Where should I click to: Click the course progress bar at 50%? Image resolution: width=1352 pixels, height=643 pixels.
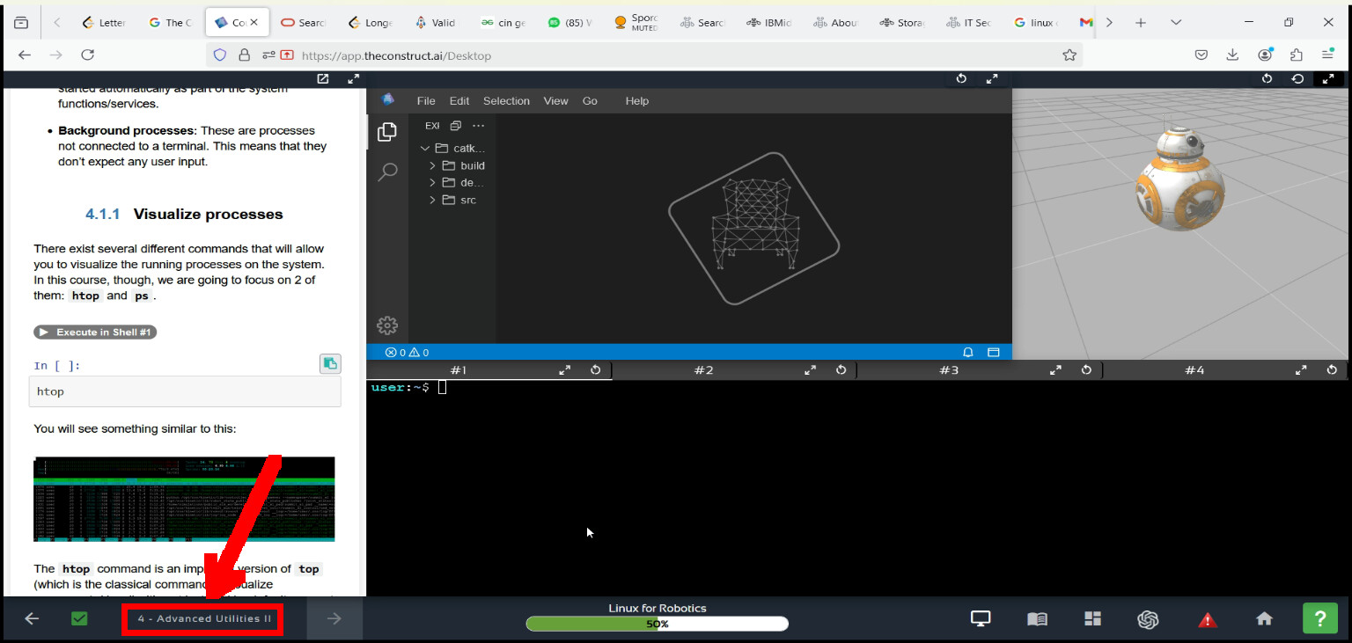point(658,624)
